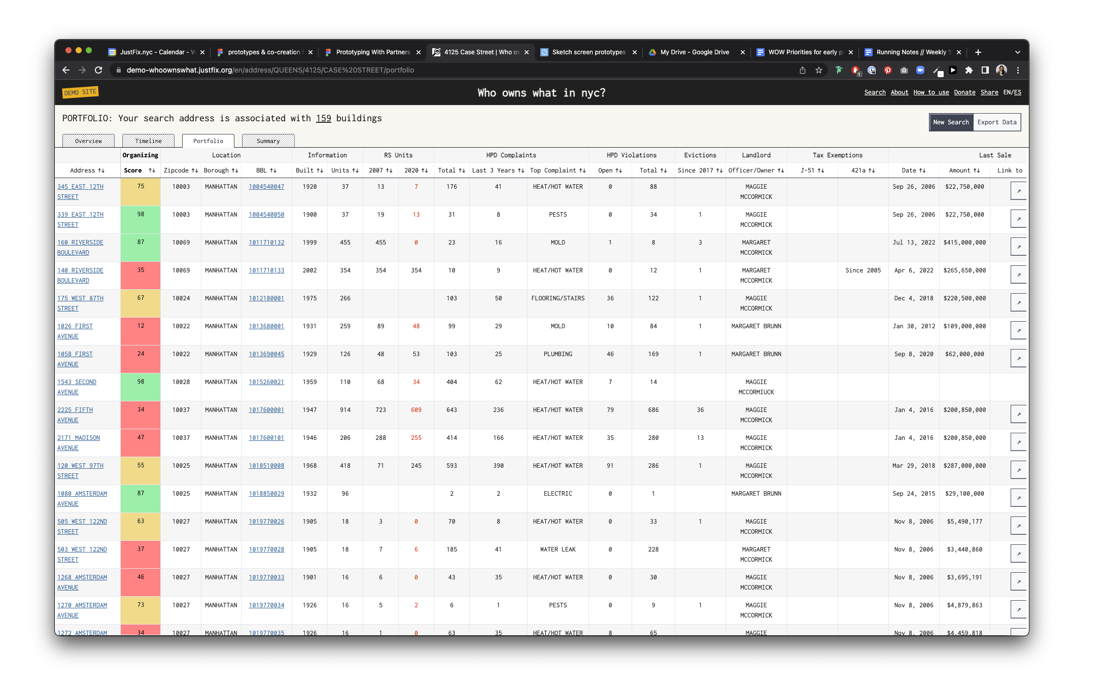Click the bookmark star icon
This screenshot has height=690, width=1104.
tap(819, 70)
